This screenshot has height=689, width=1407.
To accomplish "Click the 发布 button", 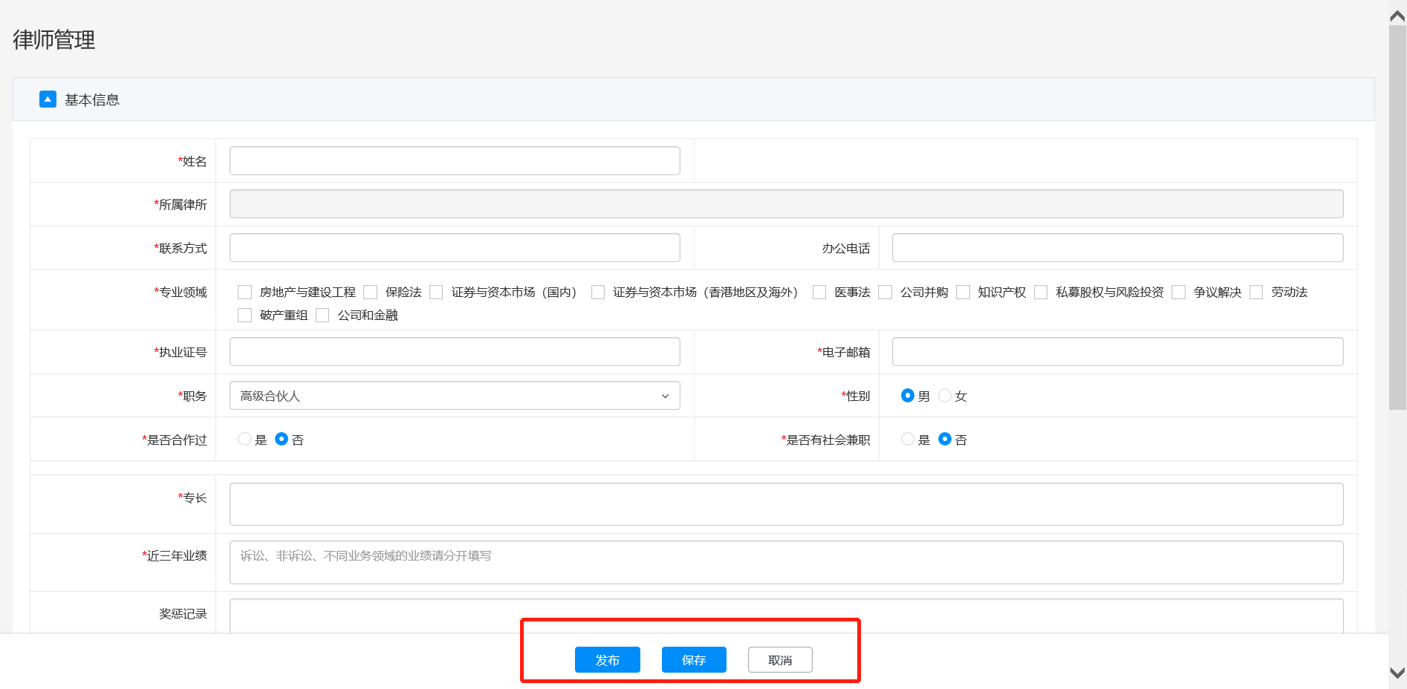I will [607, 660].
